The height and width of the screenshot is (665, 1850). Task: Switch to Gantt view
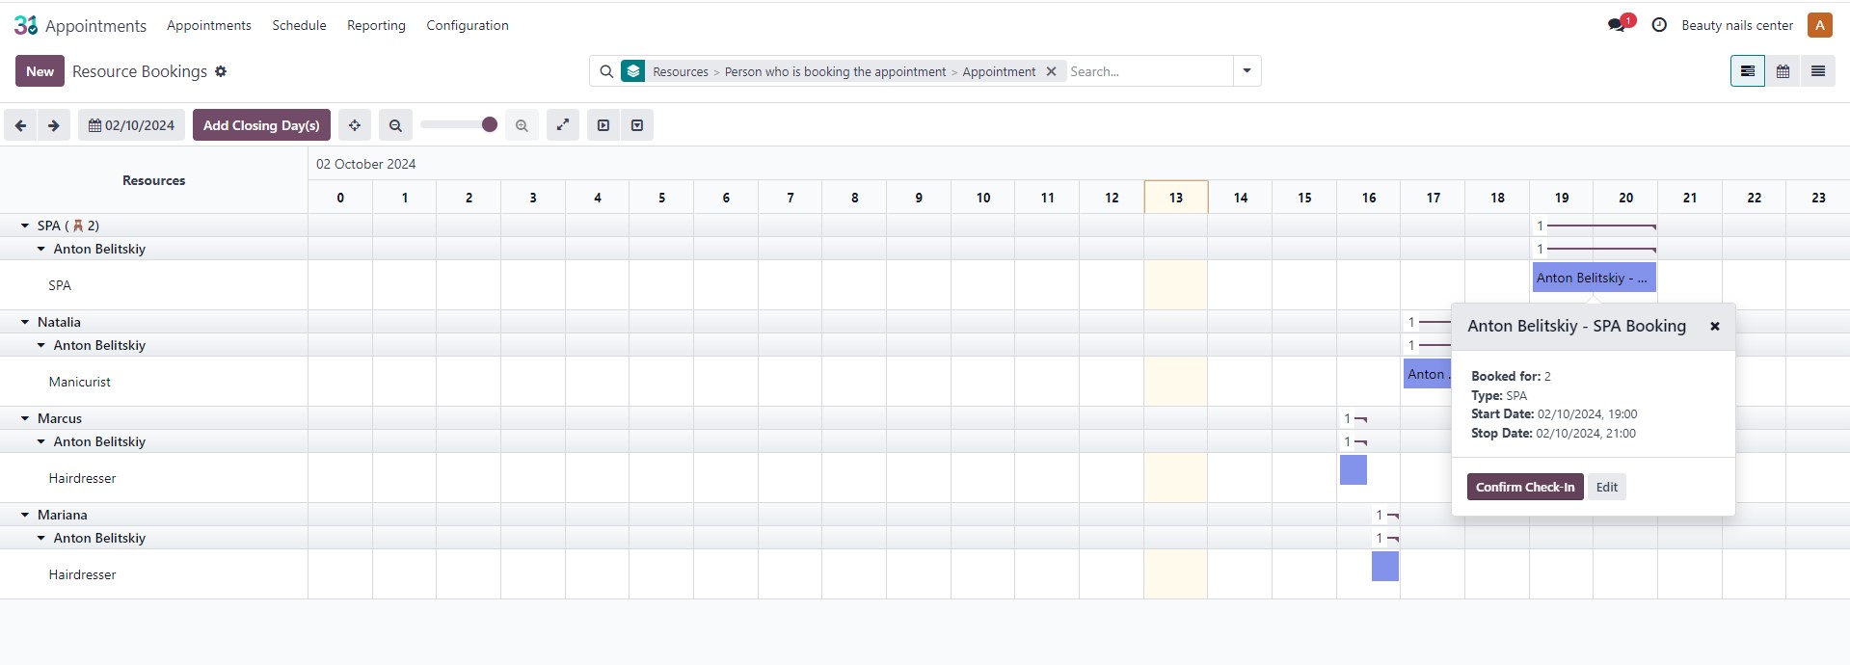coord(1747,71)
